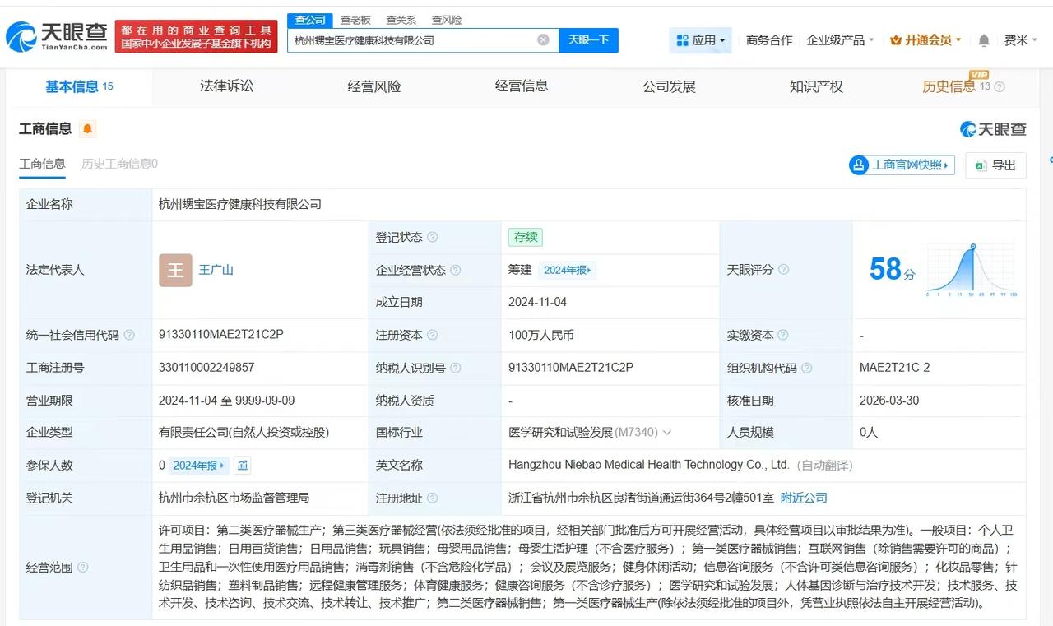The height and width of the screenshot is (626, 1053).
Task: Switch to 法律诉讼 tab
Action: point(226,86)
